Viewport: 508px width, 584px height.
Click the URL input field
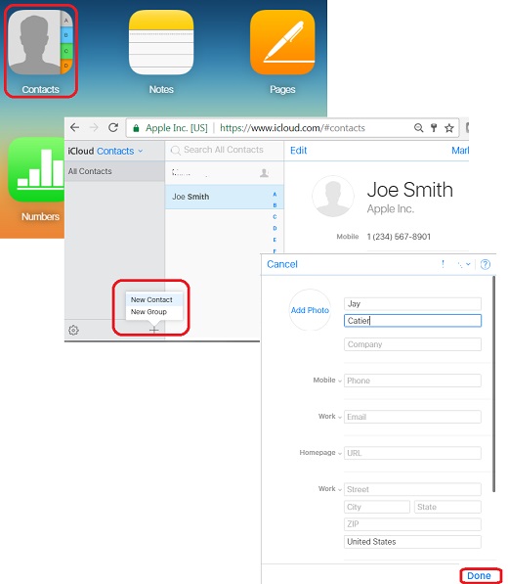412,453
